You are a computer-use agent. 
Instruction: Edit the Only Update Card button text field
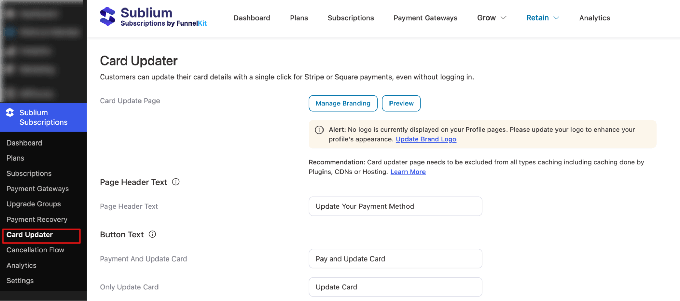(x=395, y=287)
